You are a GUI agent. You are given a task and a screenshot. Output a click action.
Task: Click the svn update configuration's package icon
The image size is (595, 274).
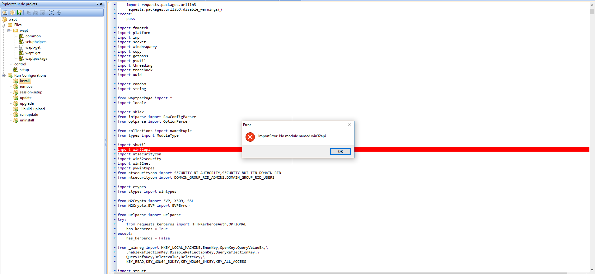point(16,115)
